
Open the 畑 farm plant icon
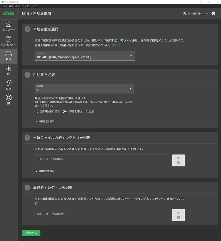[8, 68]
